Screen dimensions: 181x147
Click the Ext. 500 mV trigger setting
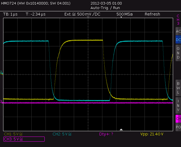(82, 14)
